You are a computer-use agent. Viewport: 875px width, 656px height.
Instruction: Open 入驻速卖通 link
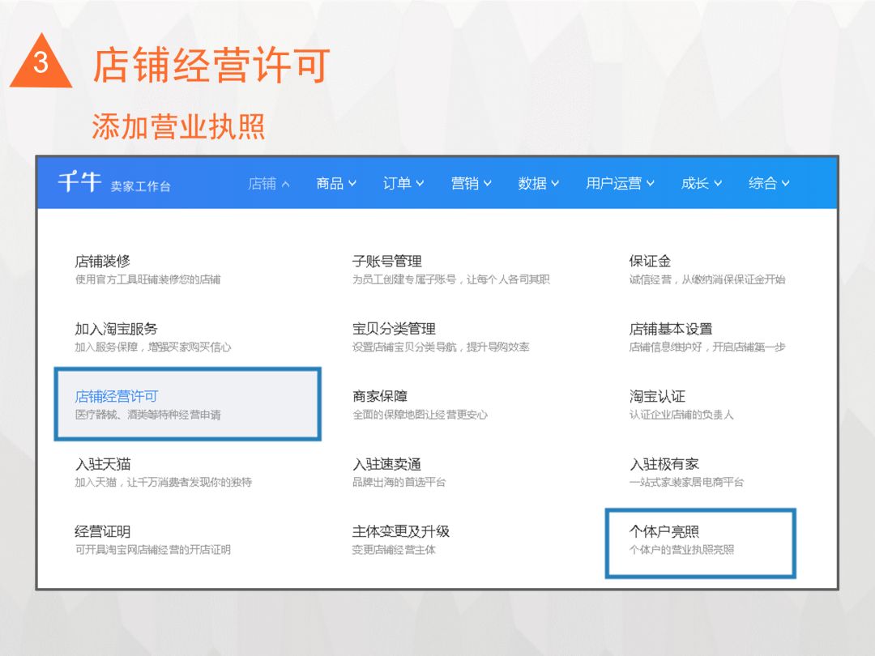pos(386,464)
